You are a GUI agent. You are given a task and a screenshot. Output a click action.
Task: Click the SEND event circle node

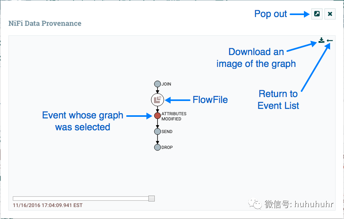158,131
